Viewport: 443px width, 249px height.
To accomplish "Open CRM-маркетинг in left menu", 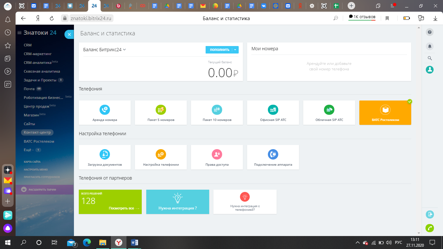I will [38, 54].
